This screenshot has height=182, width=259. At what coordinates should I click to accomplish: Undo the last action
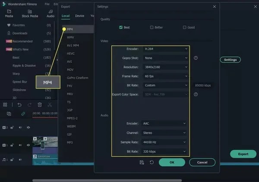point(19,105)
